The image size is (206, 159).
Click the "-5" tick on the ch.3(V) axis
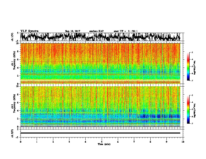pyautogui.click(x=18, y=137)
